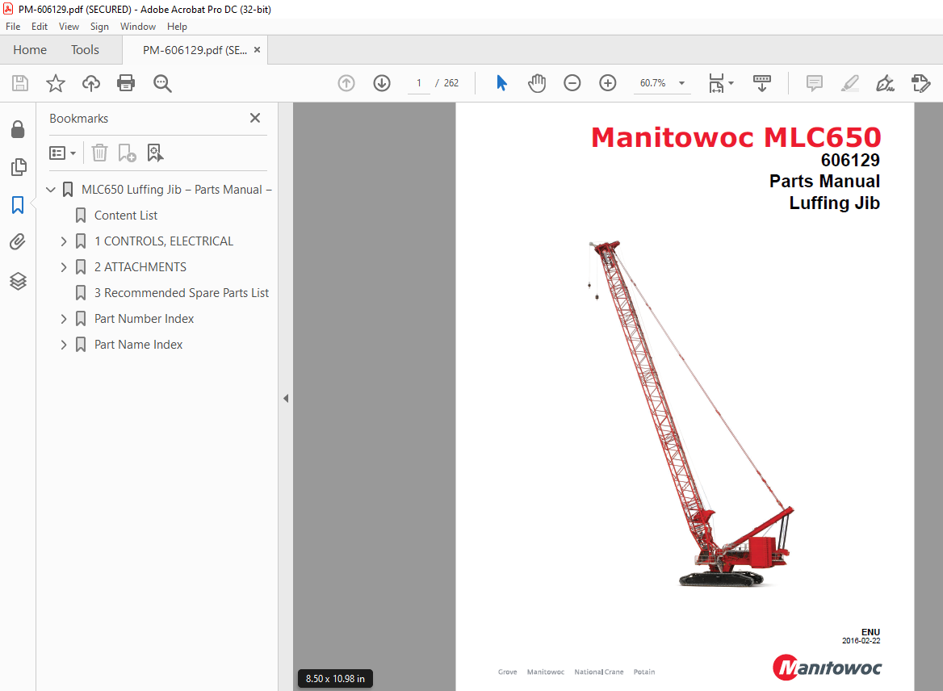This screenshot has width=943, height=691.
Task: Open the File menu
Action: coord(13,27)
